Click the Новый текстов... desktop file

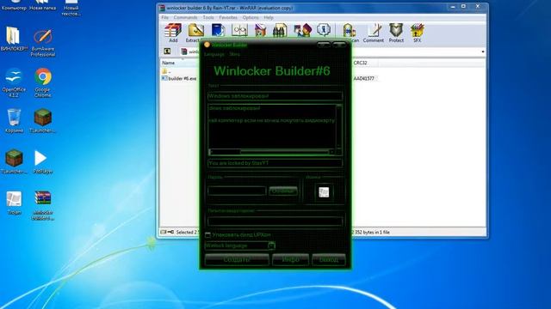coord(71,8)
